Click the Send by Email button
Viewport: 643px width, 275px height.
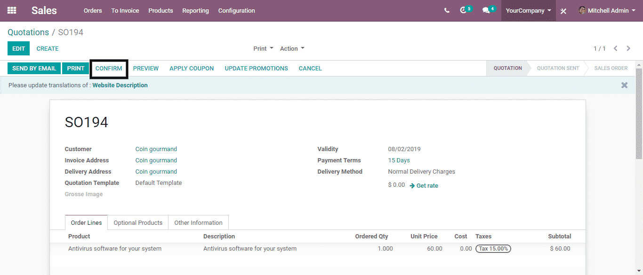[34, 69]
